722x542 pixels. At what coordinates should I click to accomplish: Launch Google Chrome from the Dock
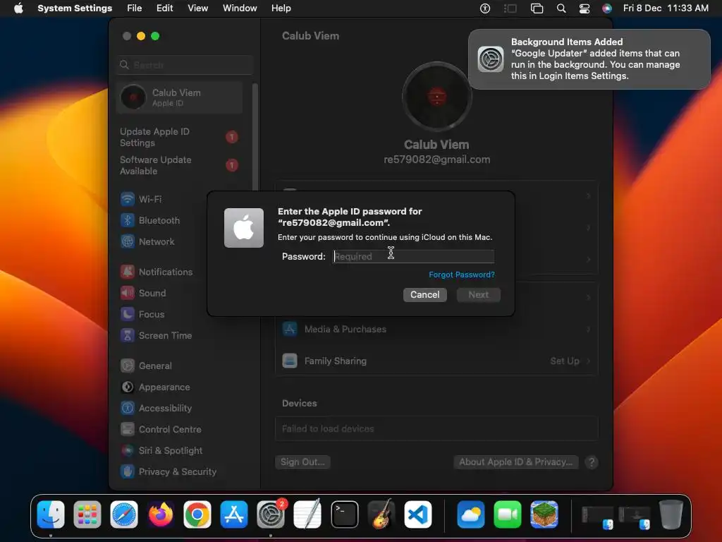click(x=197, y=514)
